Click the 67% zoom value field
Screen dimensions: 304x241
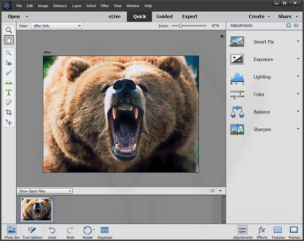[215, 25]
